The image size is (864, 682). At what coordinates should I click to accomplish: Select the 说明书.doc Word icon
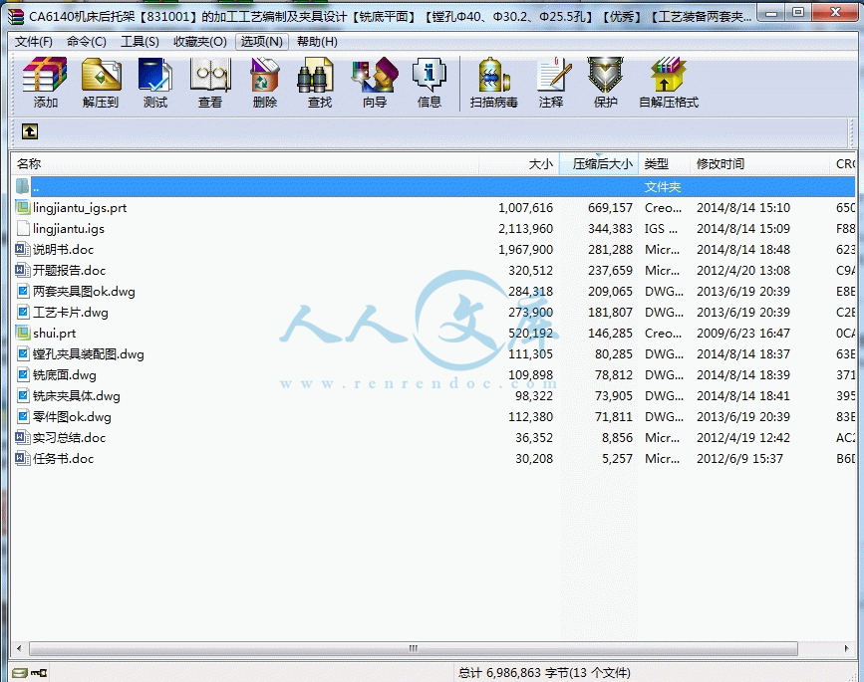23,249
